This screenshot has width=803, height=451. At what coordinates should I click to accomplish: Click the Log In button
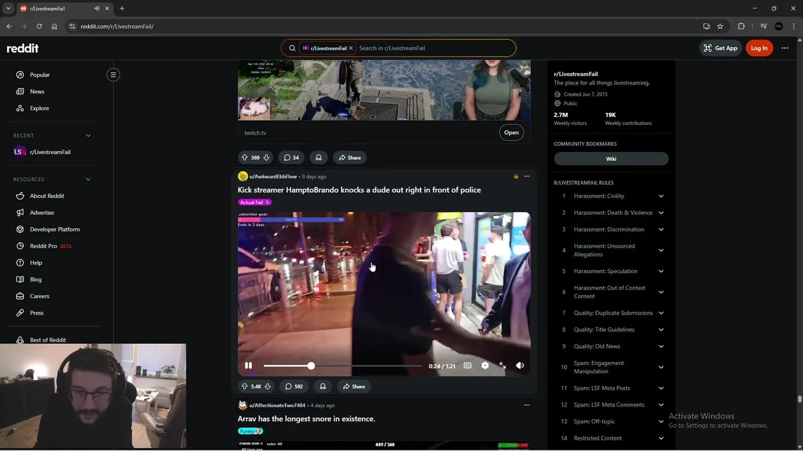coord(759,48)
